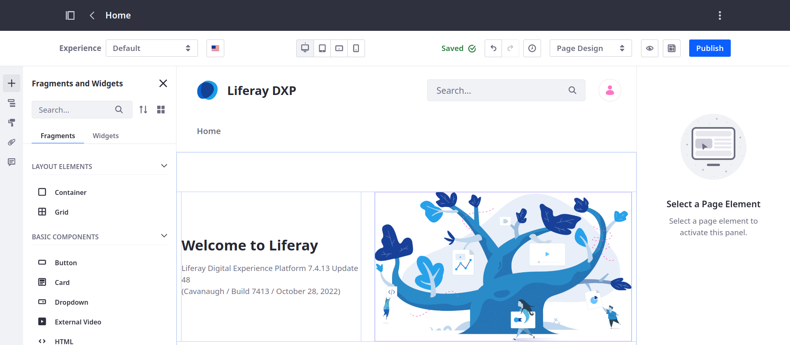Select the tree illustration image
The height and width of the screenshot is (345, 790).
[x=503, y=266]
